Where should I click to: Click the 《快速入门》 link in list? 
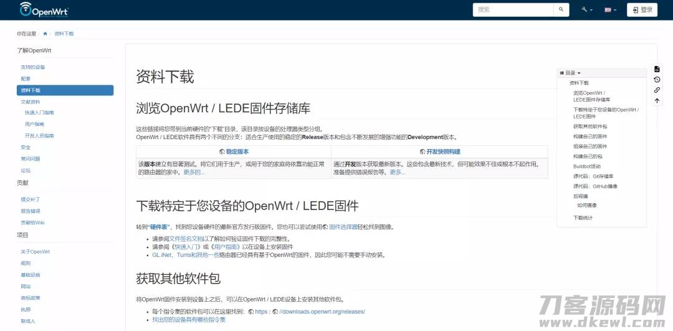tap(186, 247)
